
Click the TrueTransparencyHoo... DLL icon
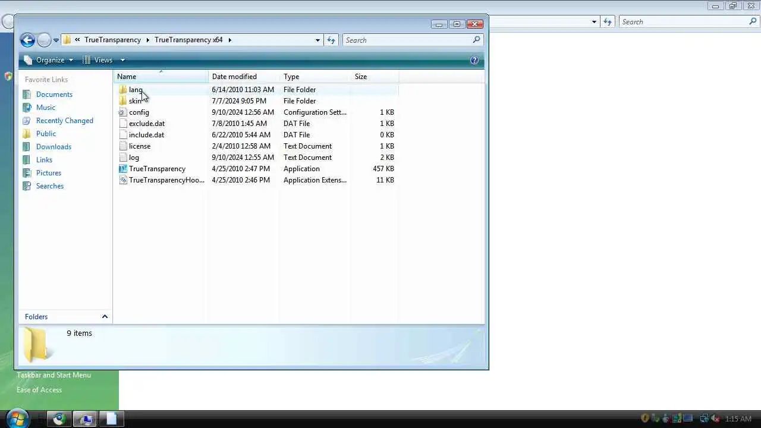coord(122,180)
